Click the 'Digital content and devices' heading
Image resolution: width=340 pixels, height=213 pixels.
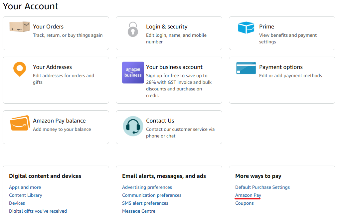[45, 176]
